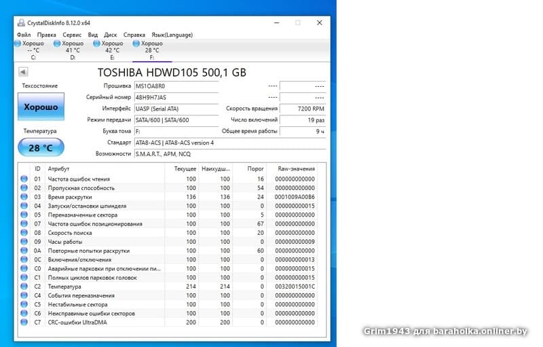
Task: Click the features field S.M.A.R.T., APM, NCQ
Action: point(230,153)
